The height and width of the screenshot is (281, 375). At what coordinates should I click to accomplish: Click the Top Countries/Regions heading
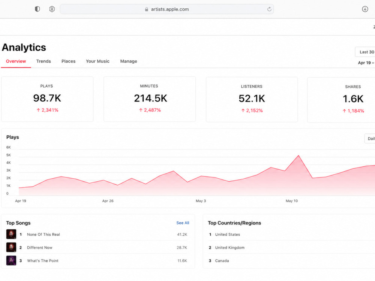234,223
